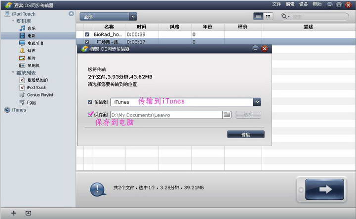Viewport: 356px width, 219px height.
Task: Toggle the 广场舞 row checkbox
Action: [x=87, y=42]
